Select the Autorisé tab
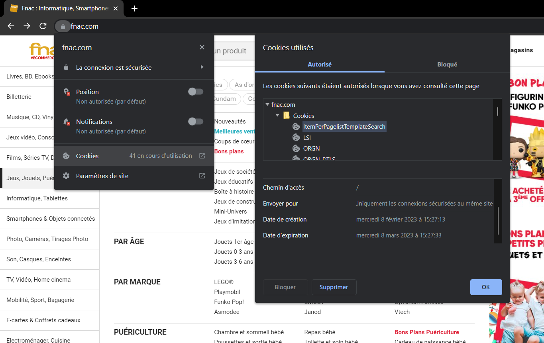This screenshot has height=343, width=544. [x=320, y=65]
